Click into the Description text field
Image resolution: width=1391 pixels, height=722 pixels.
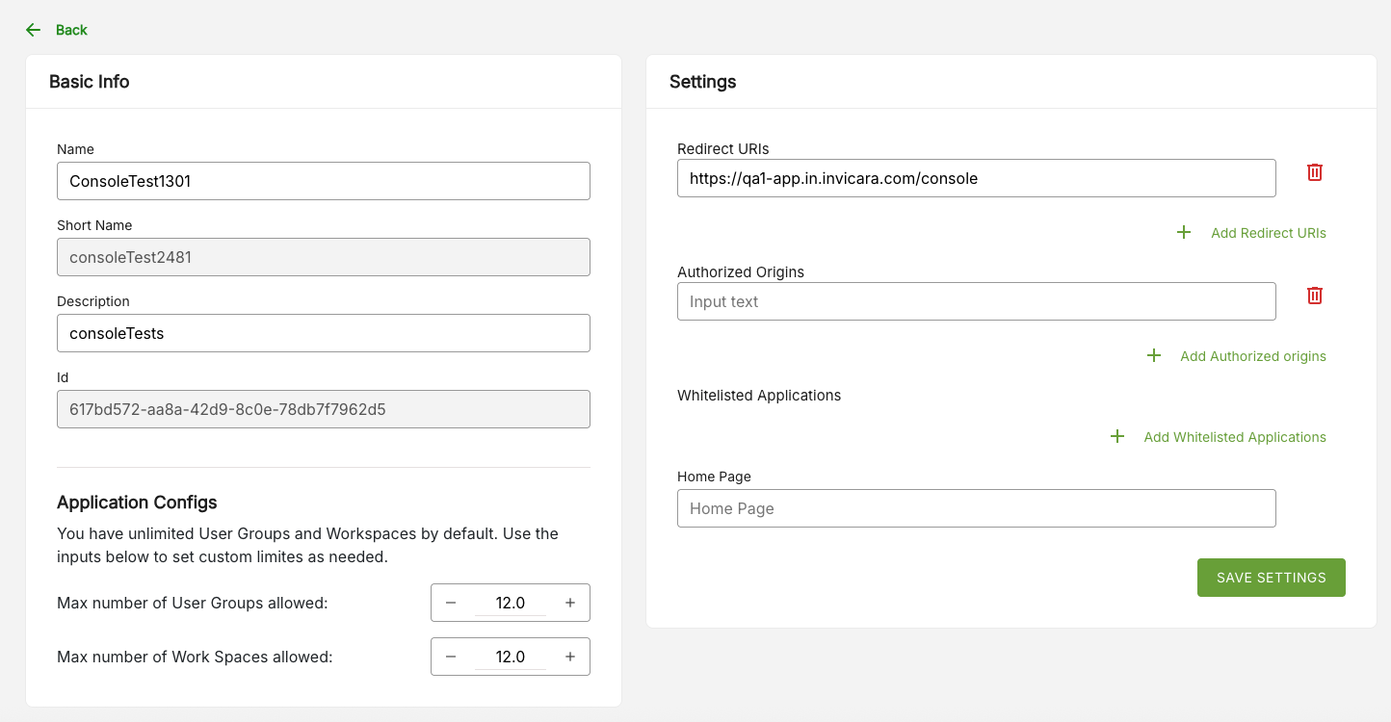(323, 333)
